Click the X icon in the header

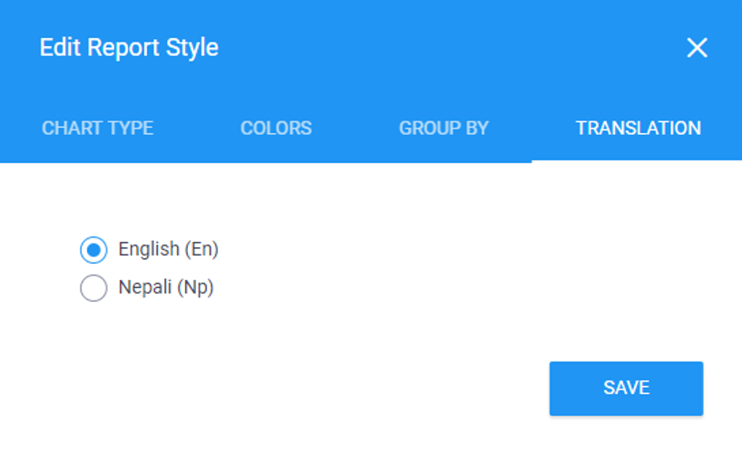click(697, 48)
